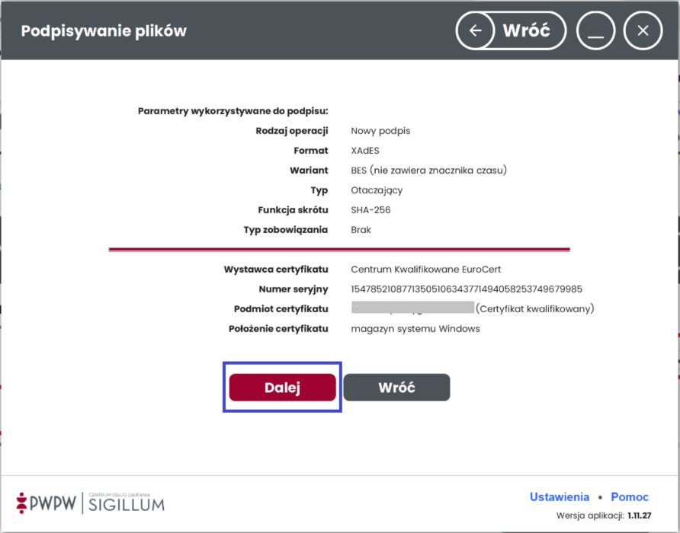Close the Podpisywanie plików window

pyautogui.click(x=643, y=30)
